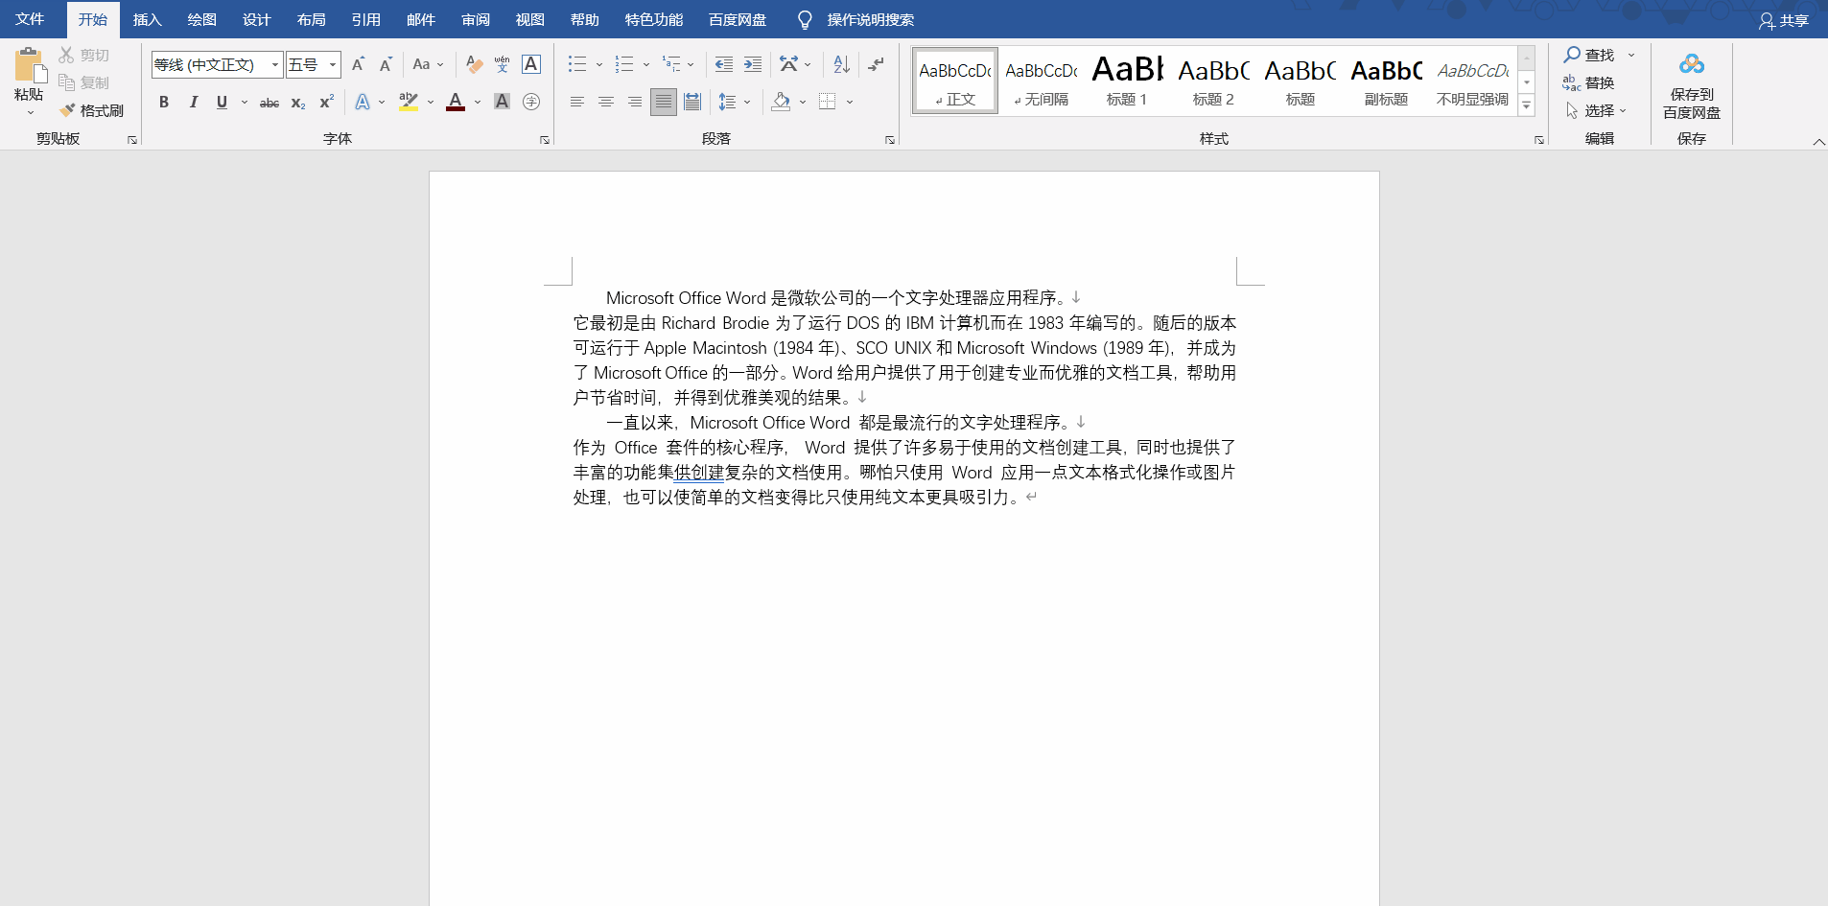Screen dimensions: 1828x906
Task: Apply strikethrough (abc) formatting
Action: [270, 102]
